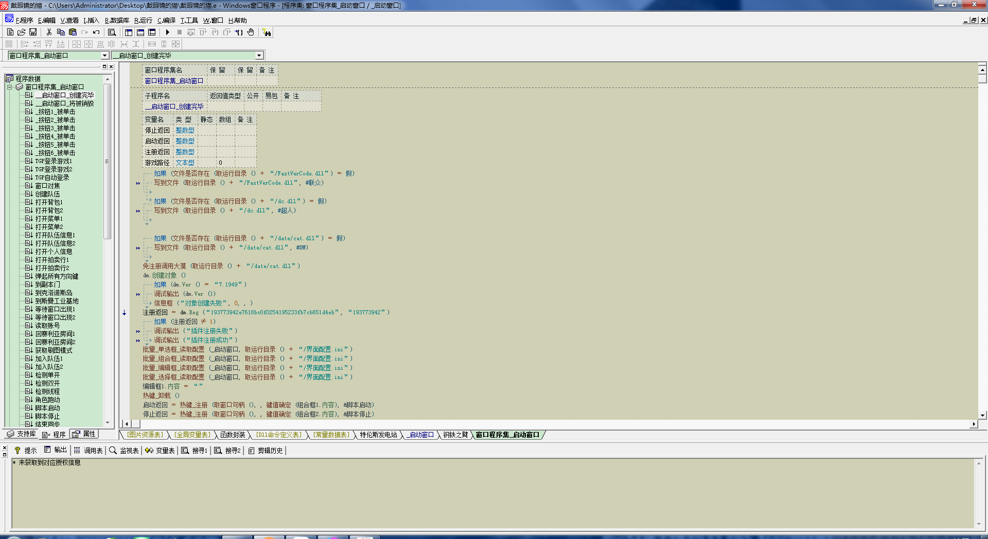
Task: Stop execution with the square Stop icon
Action: pyautogui.click(x=179, y=32)
